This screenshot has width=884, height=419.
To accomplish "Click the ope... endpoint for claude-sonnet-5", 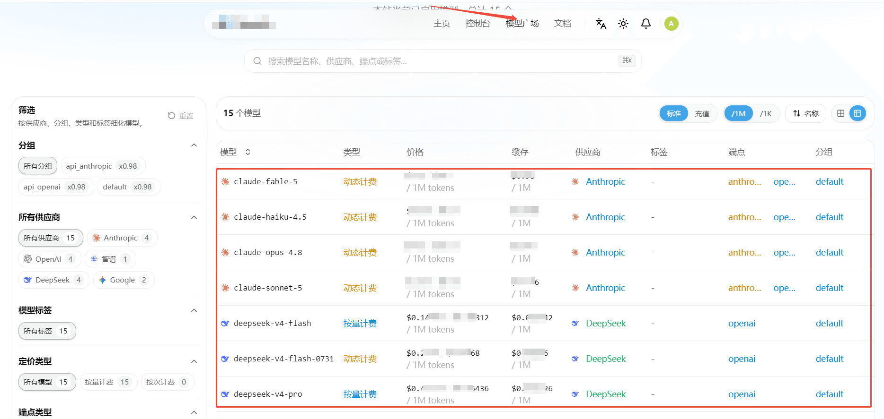I will click(784, 288).
